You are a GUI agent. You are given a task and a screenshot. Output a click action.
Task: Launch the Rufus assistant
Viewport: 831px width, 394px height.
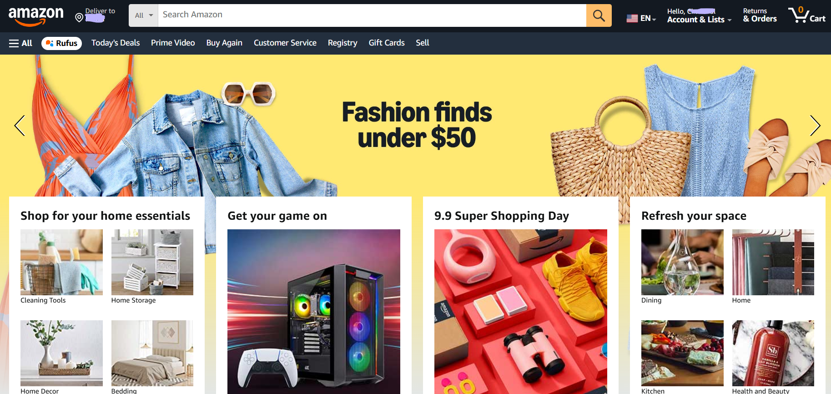click(x=61, y=43)
